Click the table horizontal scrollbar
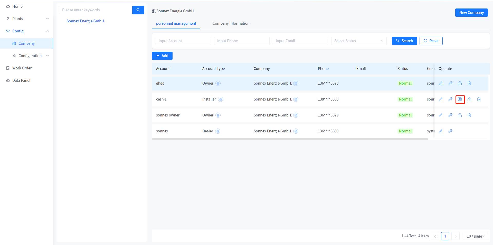This screenshot has height=245, width=493. click(x=290, y=139)
